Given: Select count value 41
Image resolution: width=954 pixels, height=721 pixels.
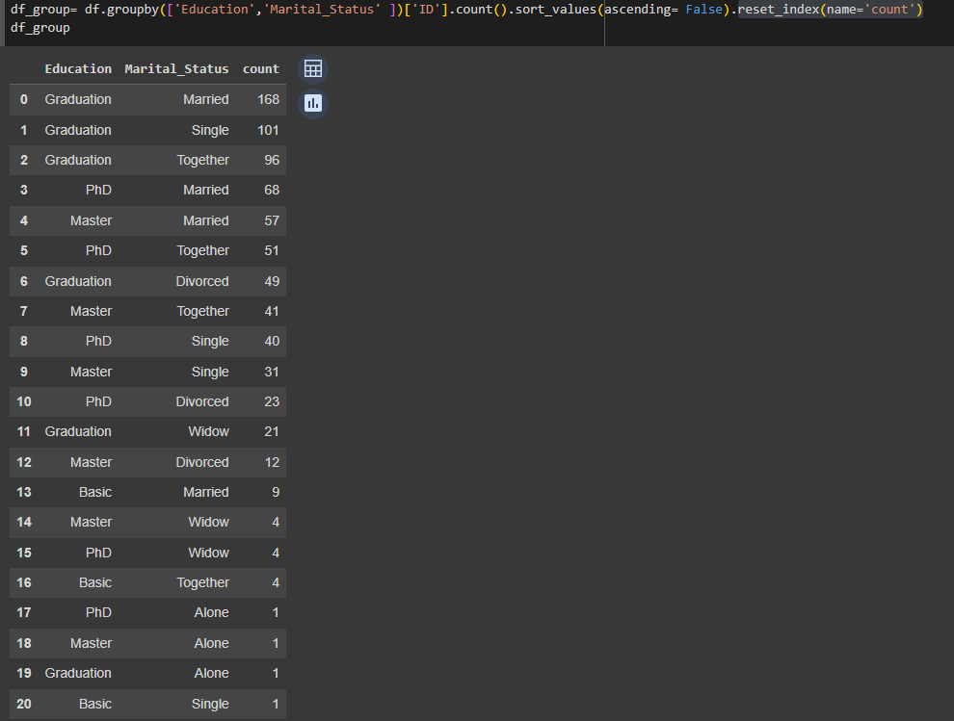Looking at the screenshot, I should [272, 311].
